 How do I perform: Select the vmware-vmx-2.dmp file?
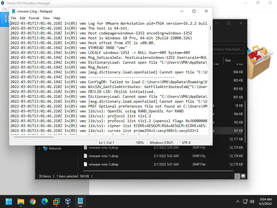coord(103,164)
